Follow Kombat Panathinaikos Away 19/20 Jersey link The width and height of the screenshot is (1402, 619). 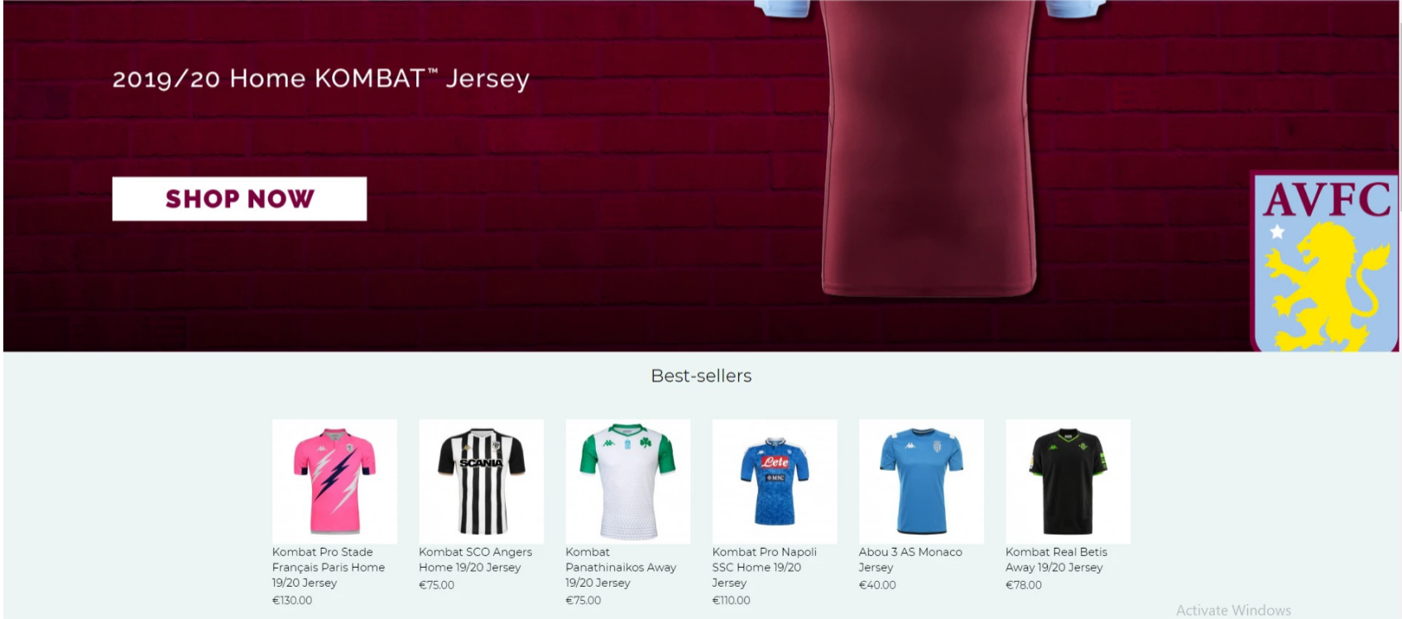tap(621, 567)
